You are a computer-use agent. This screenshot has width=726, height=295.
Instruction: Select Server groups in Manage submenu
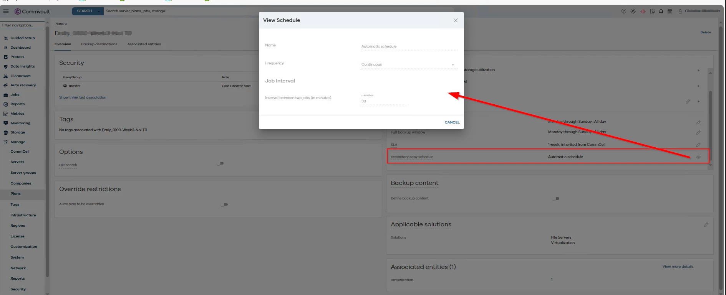coord(23,173)
